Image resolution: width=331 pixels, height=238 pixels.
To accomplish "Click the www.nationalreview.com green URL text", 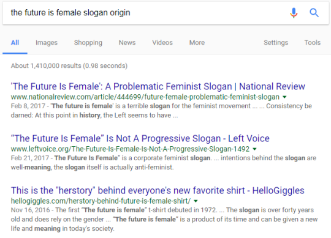I will pos(145,97).
